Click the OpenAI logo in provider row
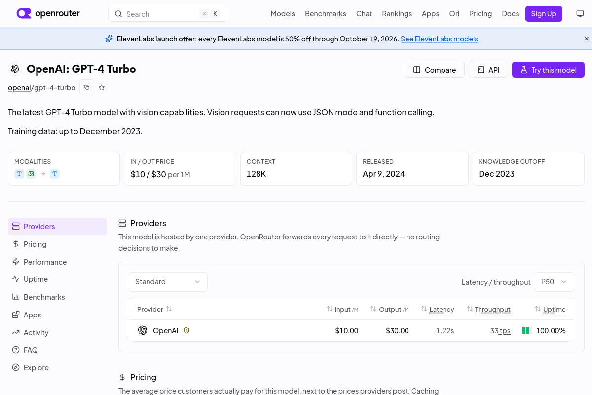The height and width of the screenshot is (395, 592). [x=143, y=330]
